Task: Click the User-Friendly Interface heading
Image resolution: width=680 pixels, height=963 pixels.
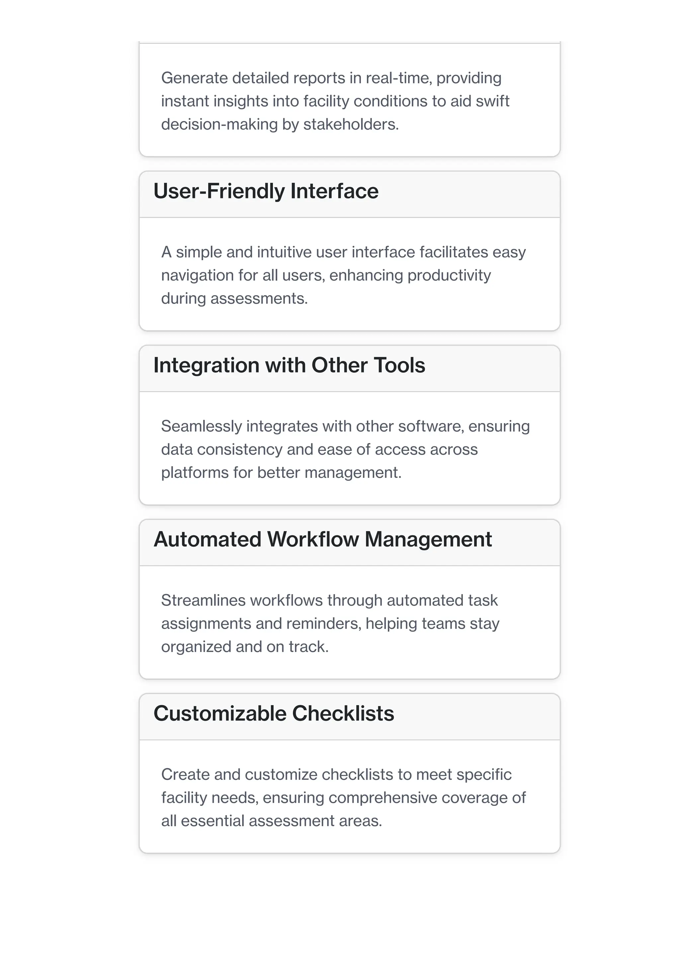Action: tap(266, 191)
